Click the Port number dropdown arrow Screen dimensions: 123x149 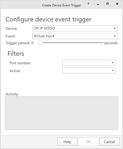point(113,63)
